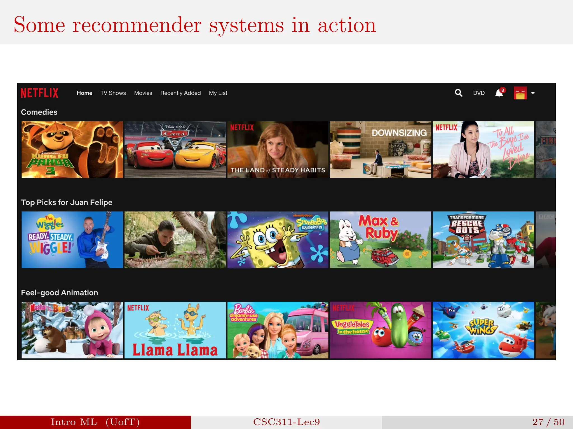Open the crocodile documentary tile
This screenshot has width=573, height=429.
tap(175, 240)
